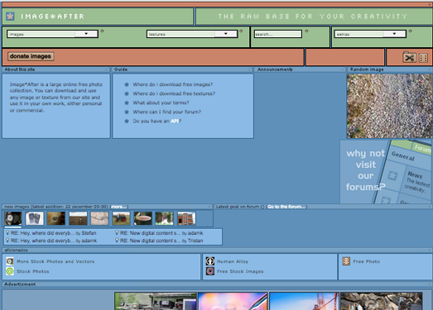This screenshot has width=433, height=310.
Task: Open the cracked surface texture thumbnail
Action: click(99, 218)
